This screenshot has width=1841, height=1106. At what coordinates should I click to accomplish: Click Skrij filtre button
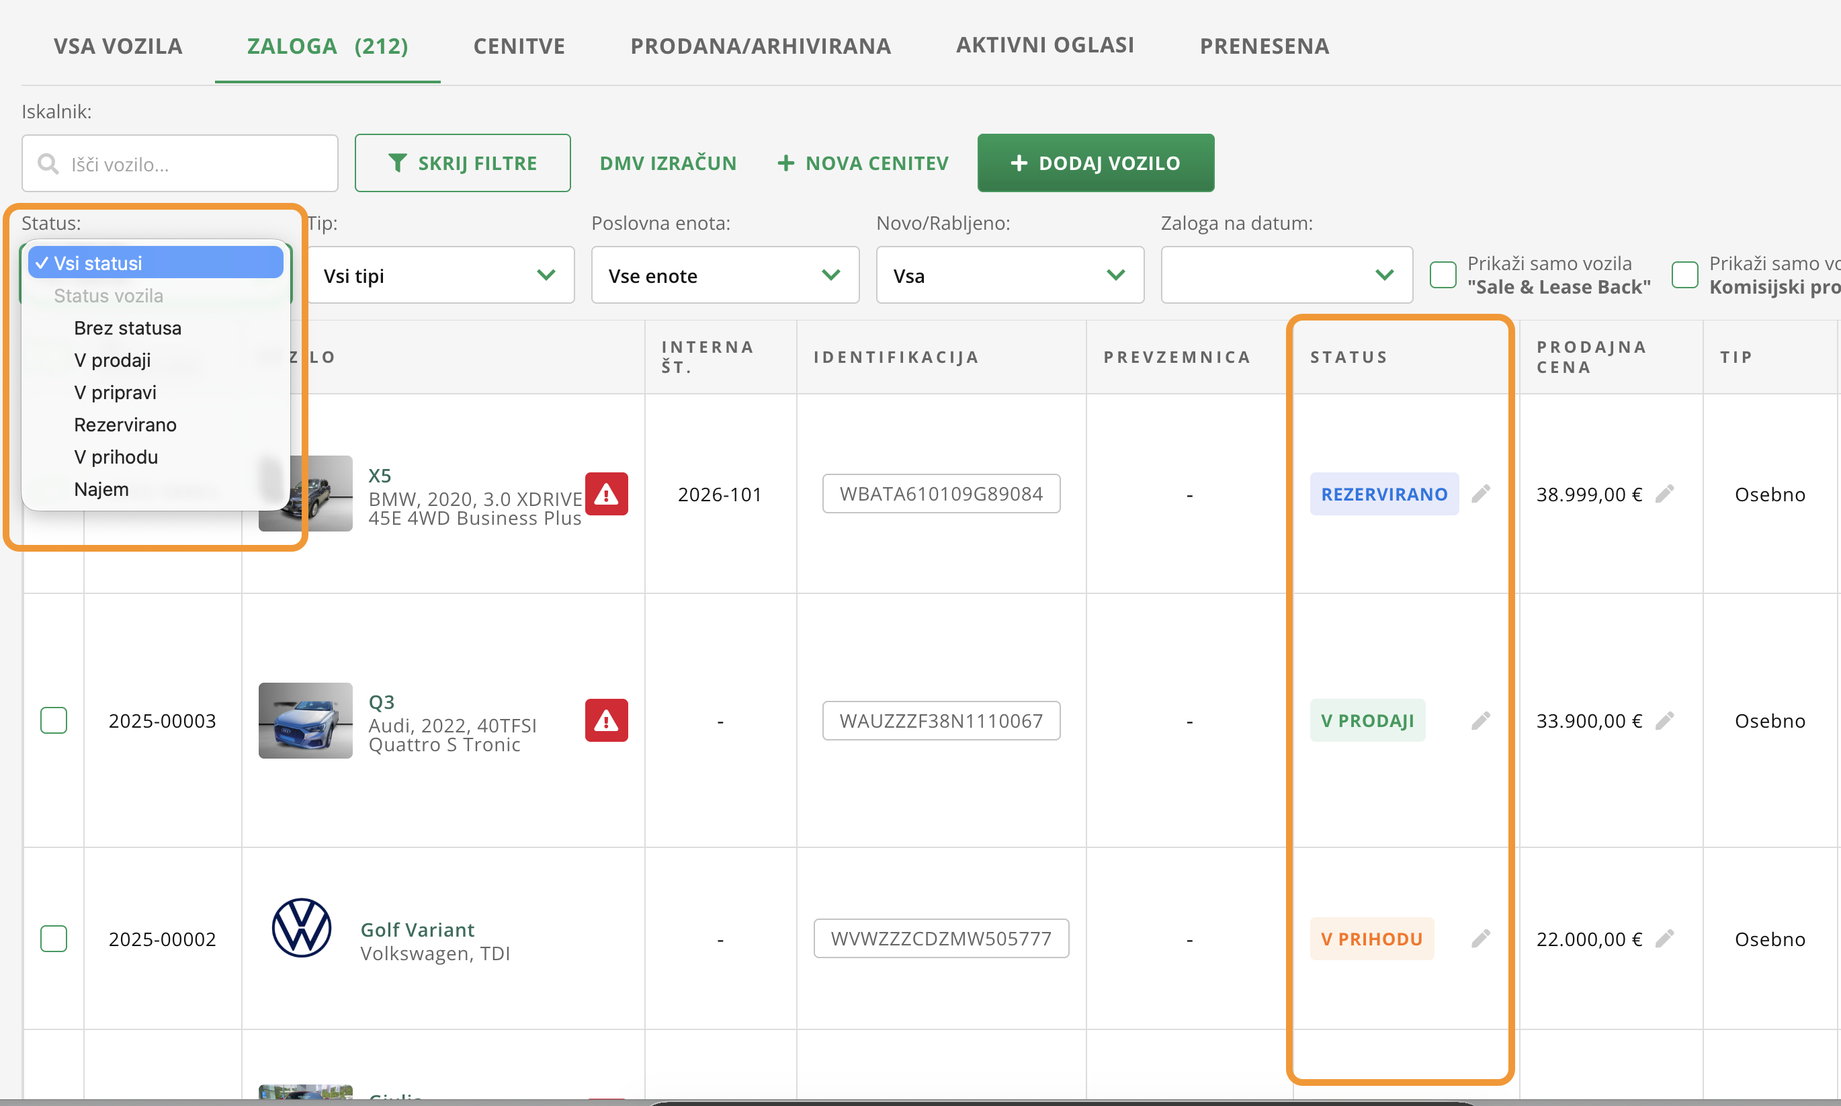pos(463,163)
